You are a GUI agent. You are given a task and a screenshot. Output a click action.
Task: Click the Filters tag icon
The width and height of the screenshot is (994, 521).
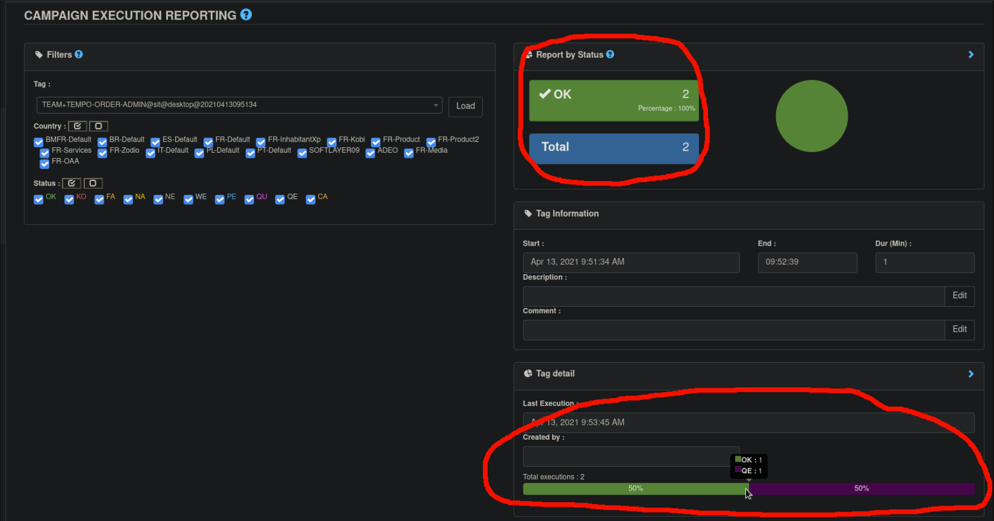pyautogui.click(x=39, y=54)
